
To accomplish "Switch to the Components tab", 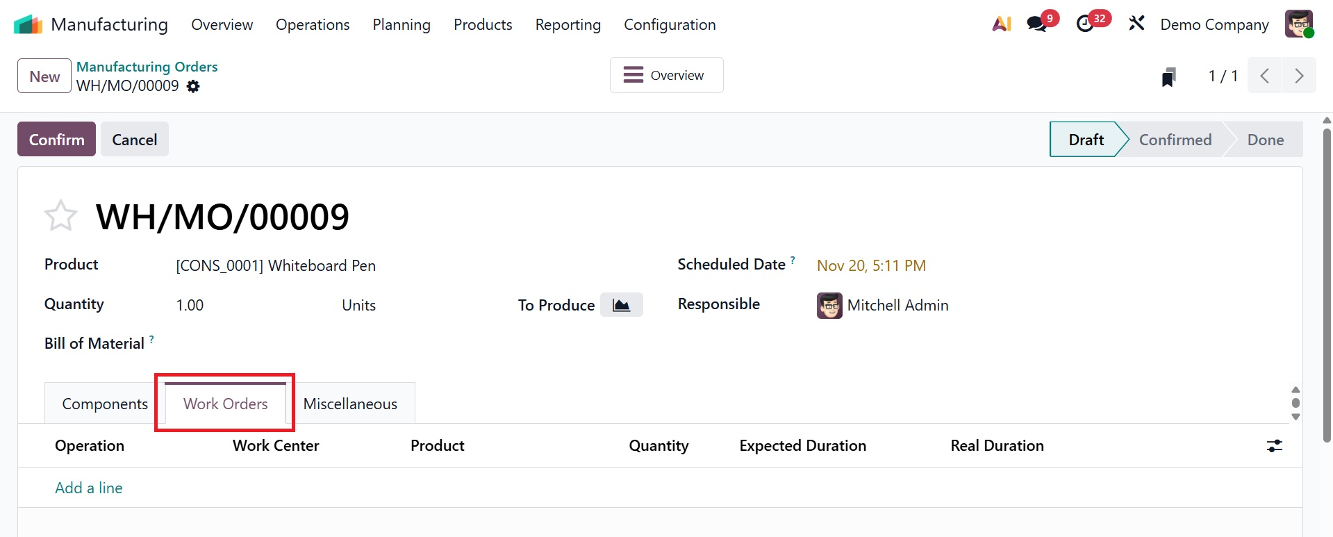I will pyautogui.click(x=105, y=404).
